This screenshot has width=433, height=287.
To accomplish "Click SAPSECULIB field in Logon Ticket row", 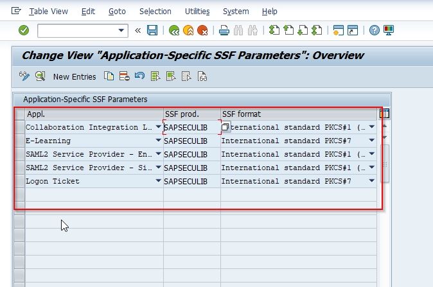I will click(x=192, y=181).
